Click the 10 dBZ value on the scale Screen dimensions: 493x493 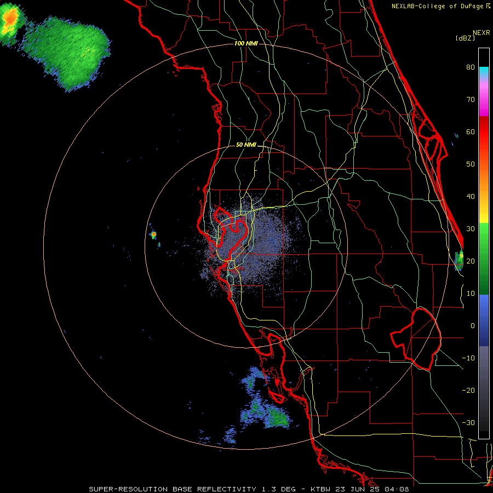pos(471,294)
